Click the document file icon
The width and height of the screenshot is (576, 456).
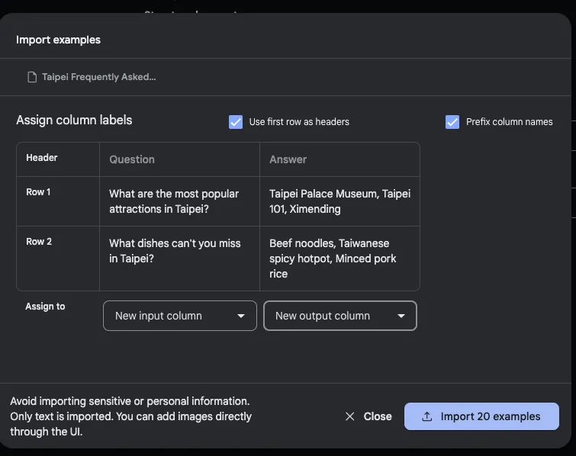pyautogui.click(x=32, y=77)
